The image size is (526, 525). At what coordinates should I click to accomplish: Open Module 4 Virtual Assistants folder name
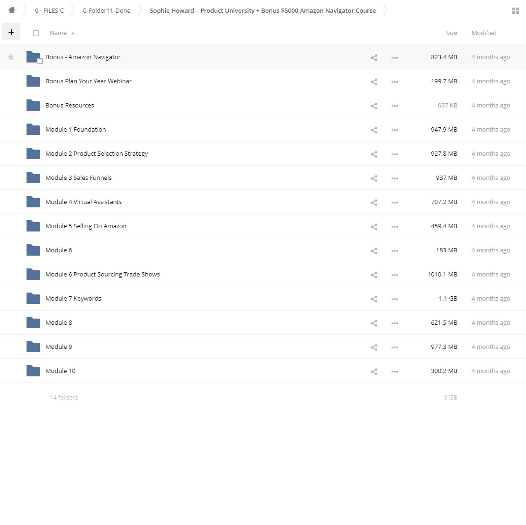83,202
